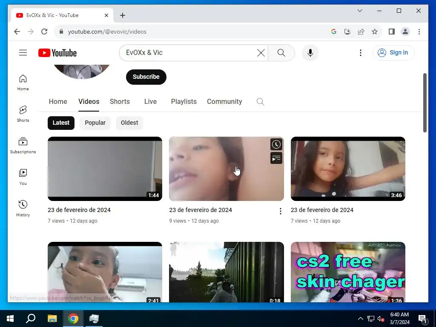Open Chrome tab search chevron
This screenshot has width=436, height=327.
coord(359,11)
